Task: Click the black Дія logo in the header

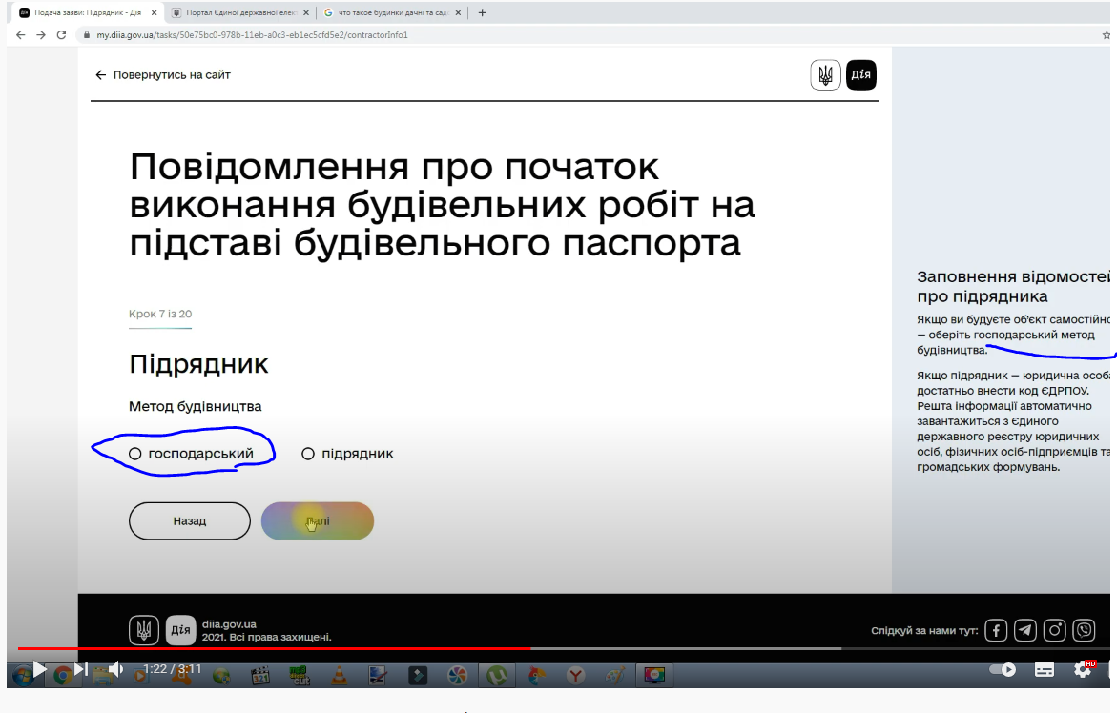Action: click(x=861, y=74)
